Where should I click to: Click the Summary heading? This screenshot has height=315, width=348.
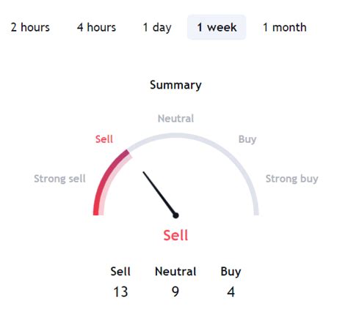(x=175, y=85)
